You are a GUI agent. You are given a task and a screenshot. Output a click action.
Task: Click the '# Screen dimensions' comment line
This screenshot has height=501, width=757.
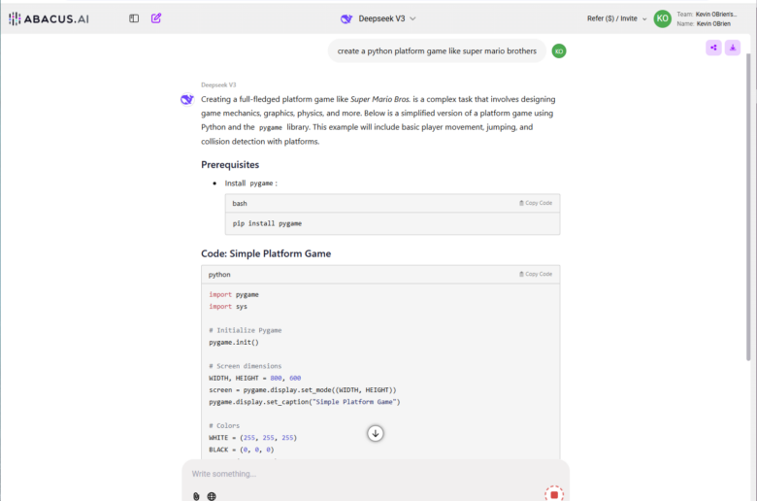tap(246, 366)
